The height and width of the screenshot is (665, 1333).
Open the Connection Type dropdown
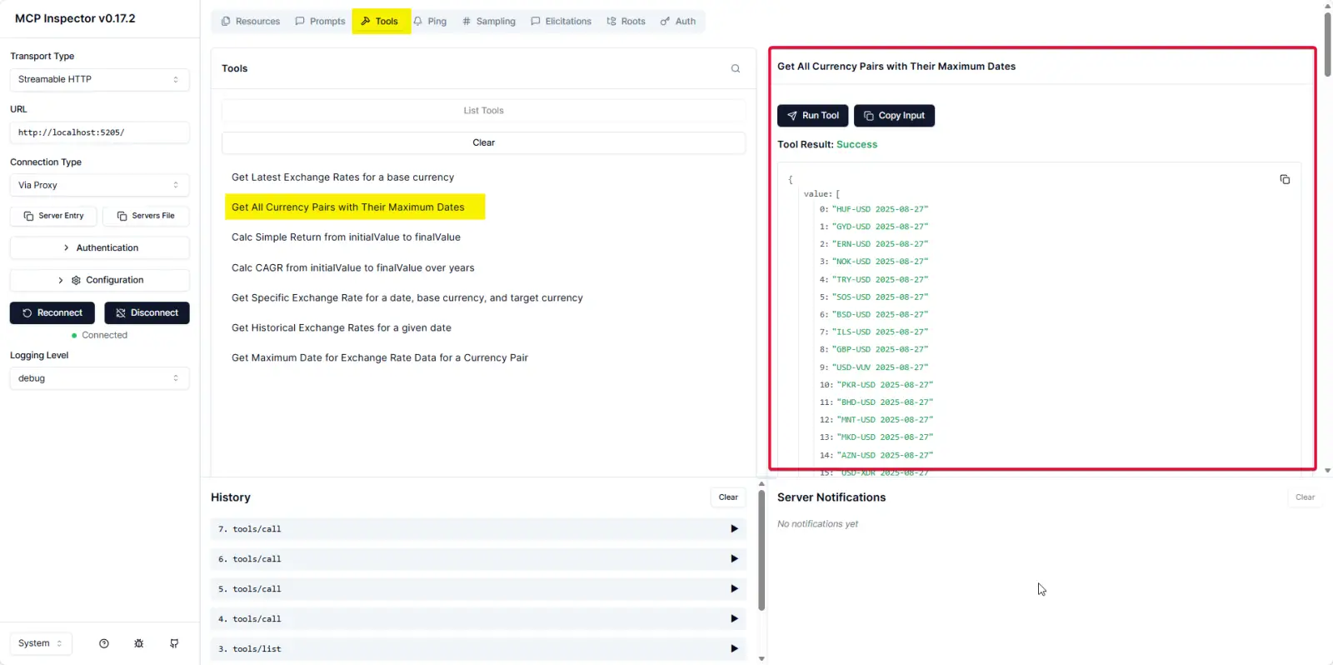[x=99, y=185]
